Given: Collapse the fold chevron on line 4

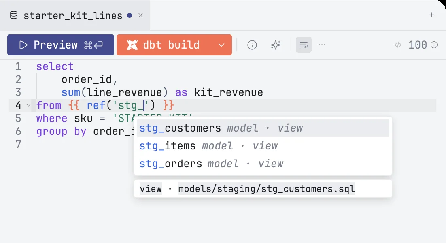Looking at the screenshot, I should (28, 105).
